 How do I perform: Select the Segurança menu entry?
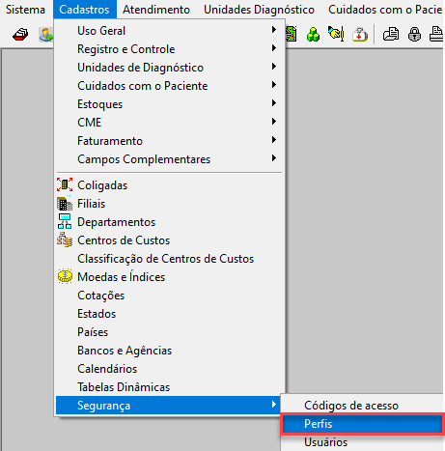(169, 406)
